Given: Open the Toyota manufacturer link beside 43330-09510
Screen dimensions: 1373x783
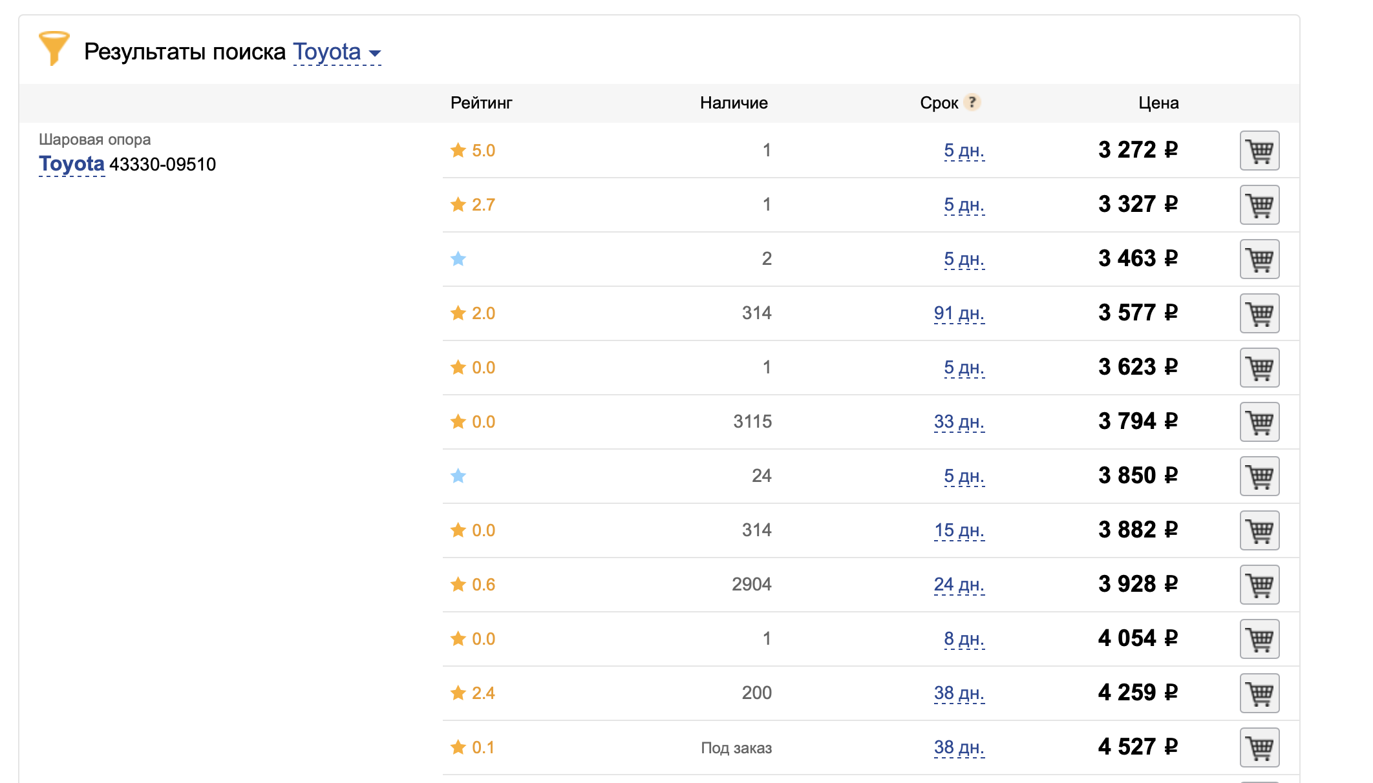Looking at the screenshot, I should coord(72,164).
